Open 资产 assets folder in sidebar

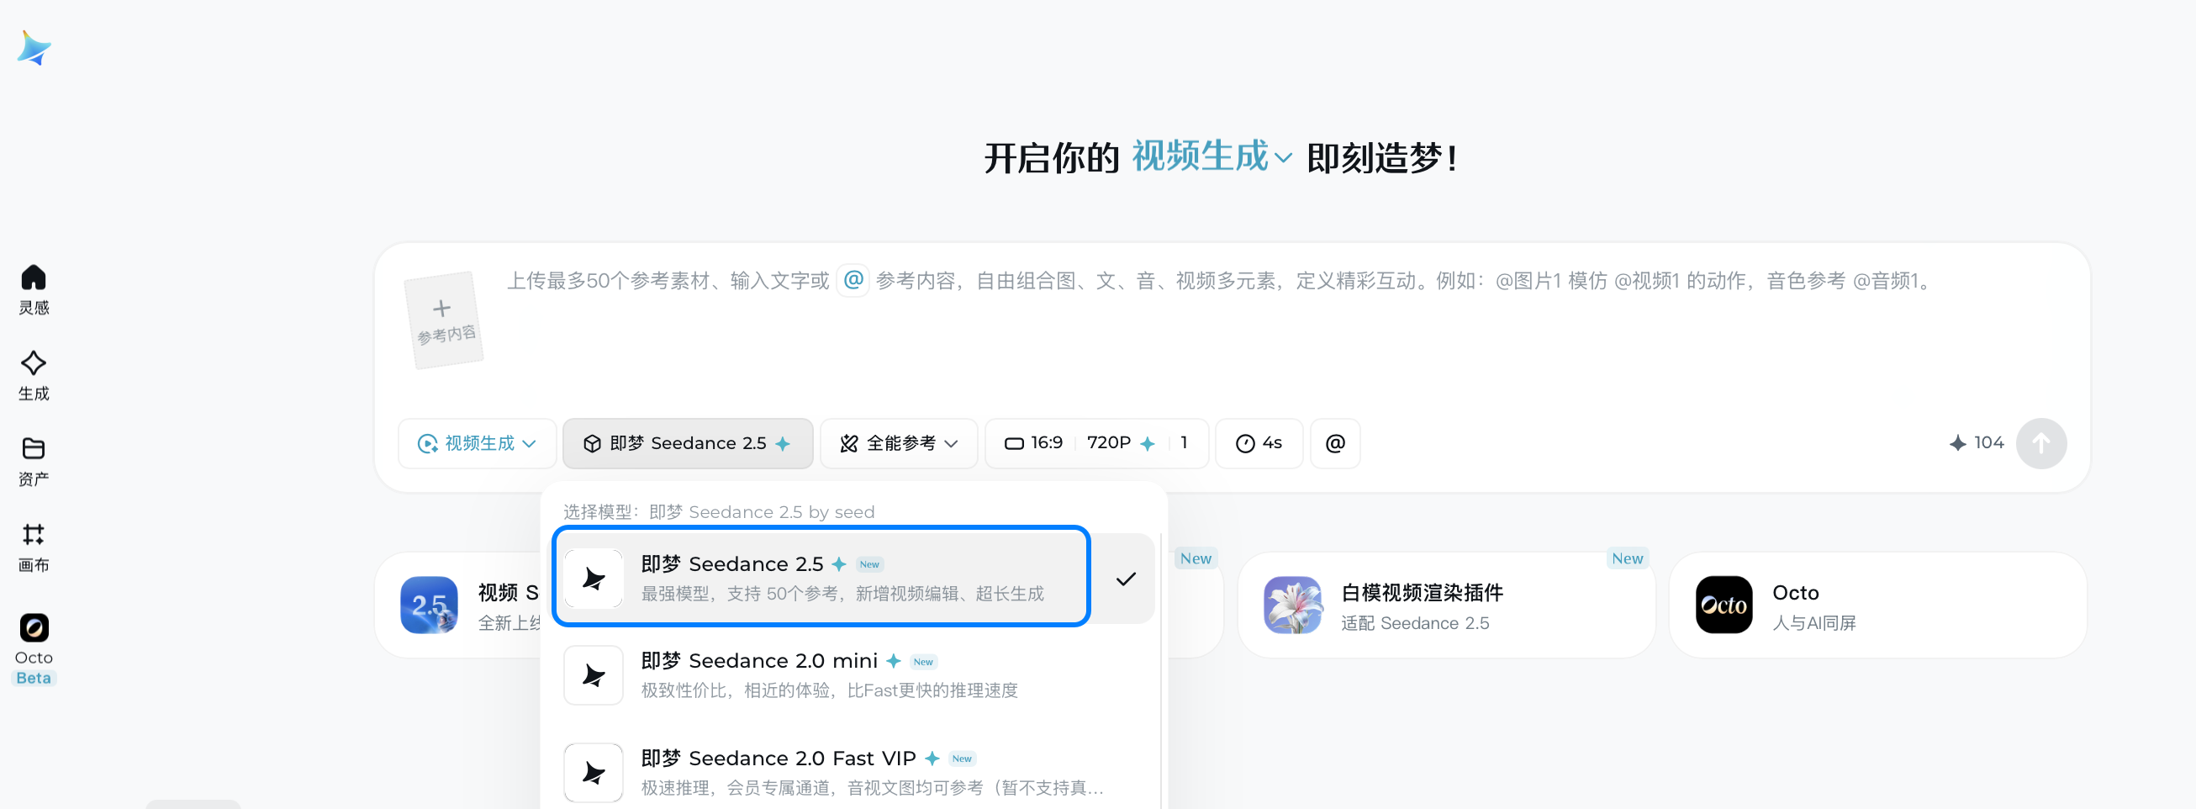[x=34, y=461]
